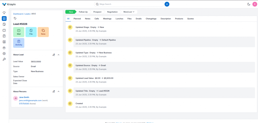The width and height of the screenshot is (258, 123).
Task: Click jane.smith@example.com email link
Action: click(30, 100)
